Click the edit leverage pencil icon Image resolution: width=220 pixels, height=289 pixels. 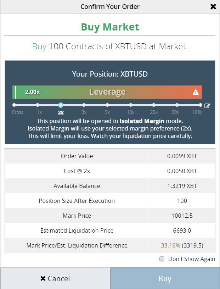click(207, 106)
